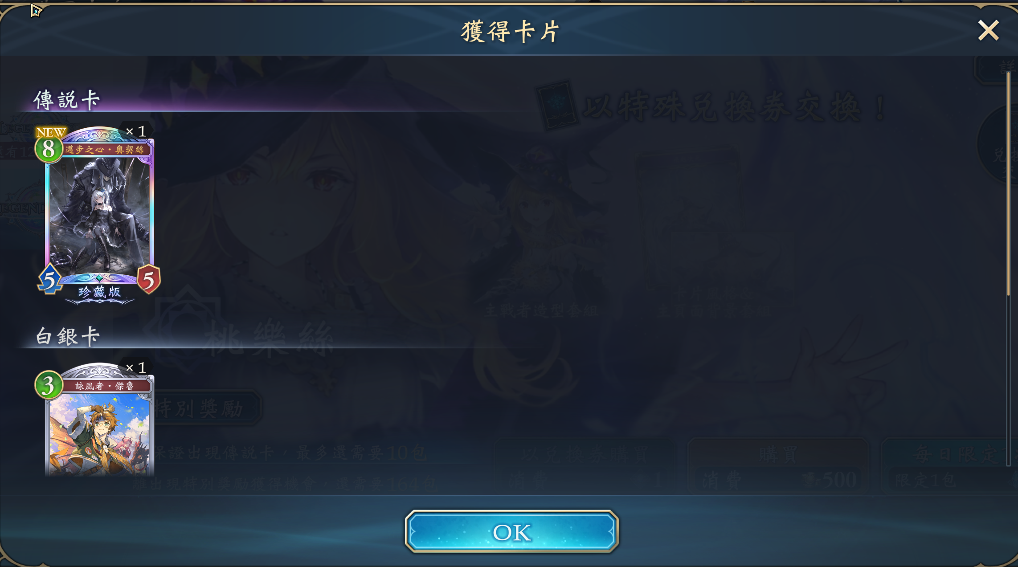Select the 詠風者・傑魯 name banner
Screen dimensions: 1018x567
pos(105,386)
